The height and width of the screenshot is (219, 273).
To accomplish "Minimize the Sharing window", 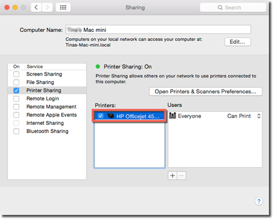I will 15,7.
